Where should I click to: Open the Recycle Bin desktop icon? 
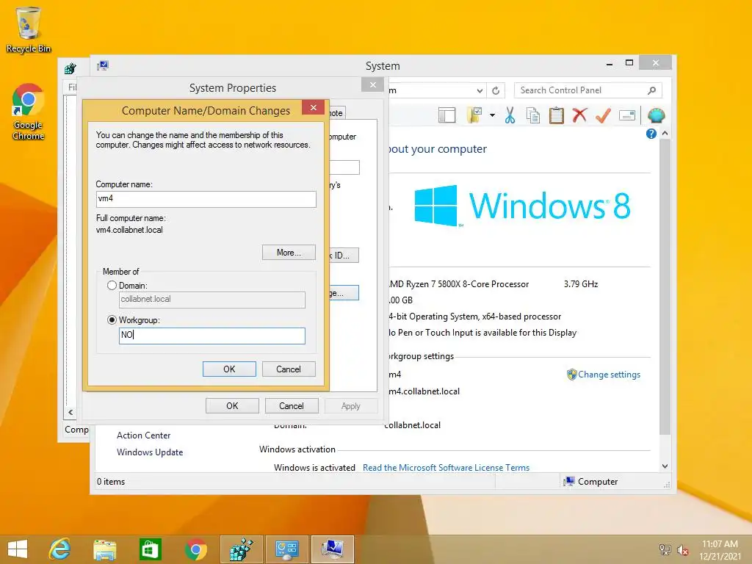[x=29, y=29]
